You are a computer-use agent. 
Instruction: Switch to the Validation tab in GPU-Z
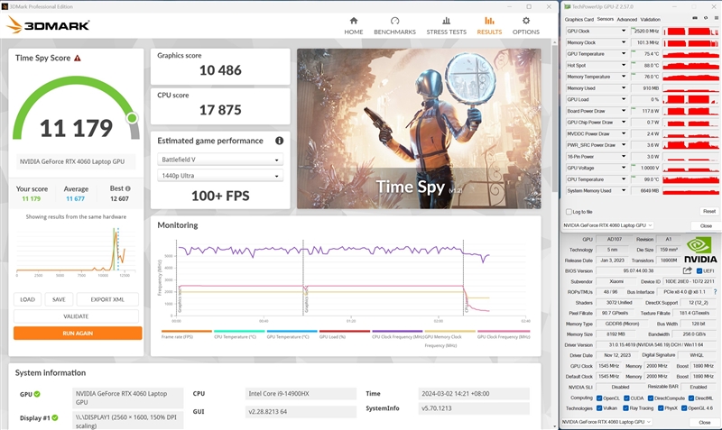click(651, 18)
